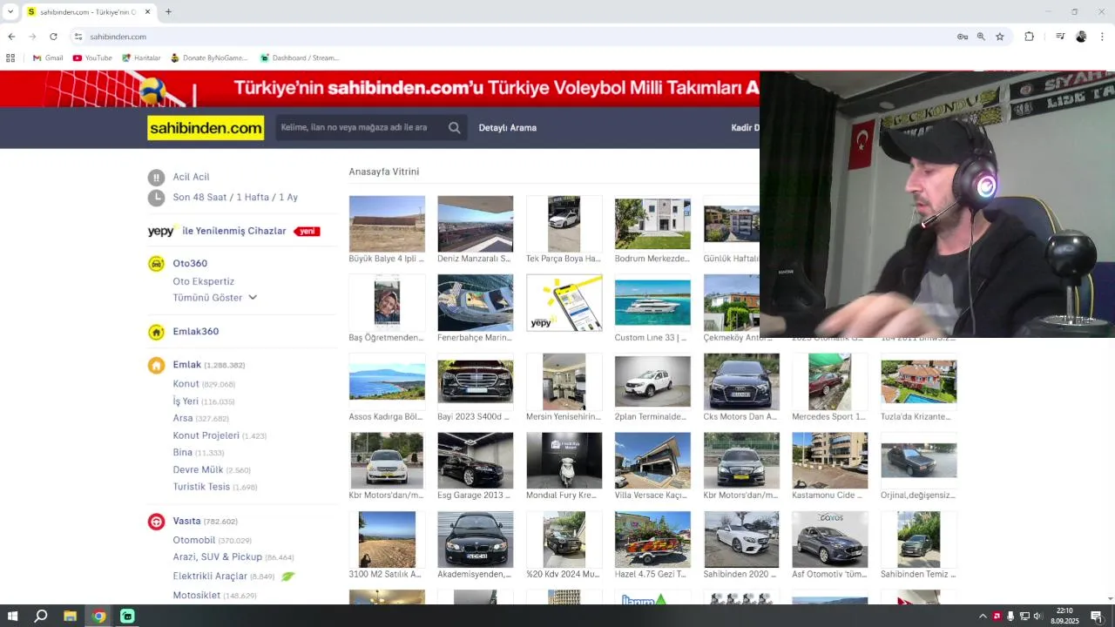Click the zoom magnifier icon in address bar
The height and width of the screenshot is (627, 1115).
coord(981,37)
